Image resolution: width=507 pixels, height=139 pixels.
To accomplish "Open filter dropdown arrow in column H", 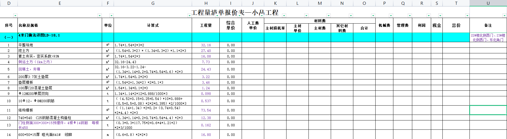I will [x=217, y=16].
